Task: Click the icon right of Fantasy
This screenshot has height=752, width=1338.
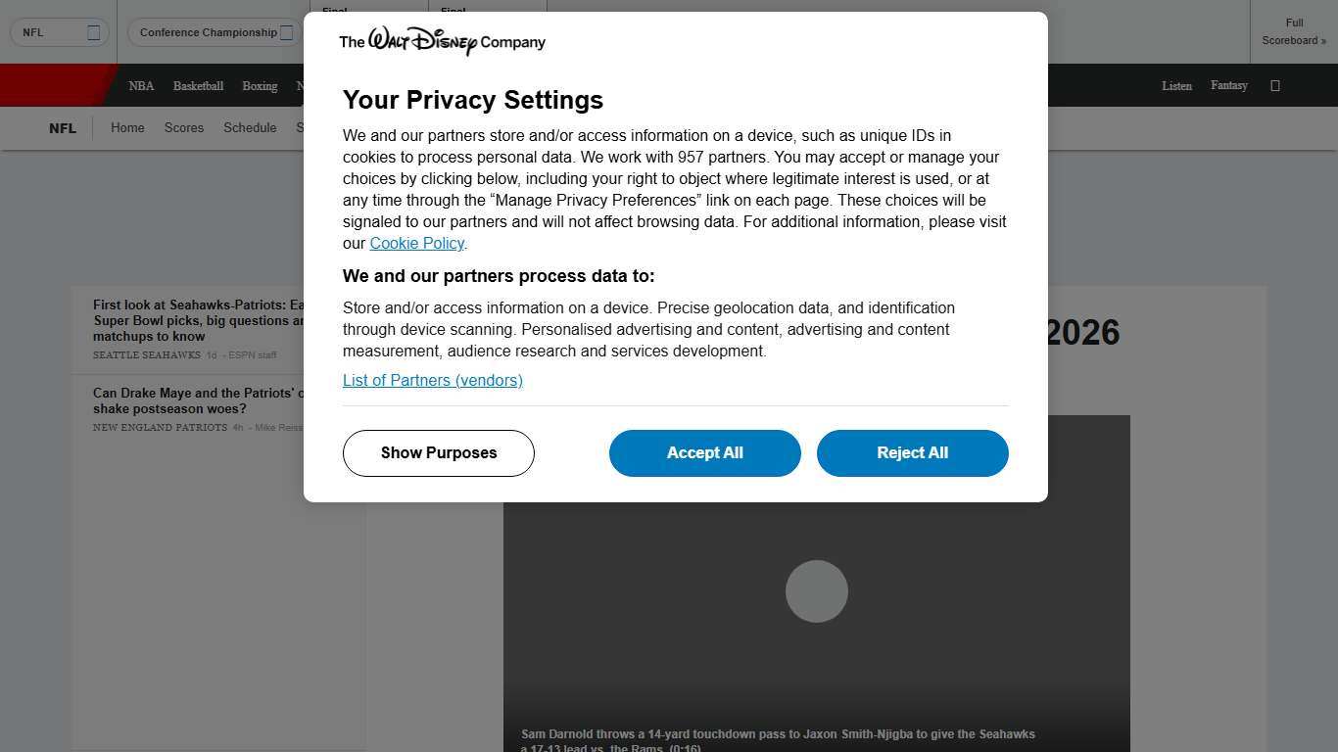Action: 1274,86
